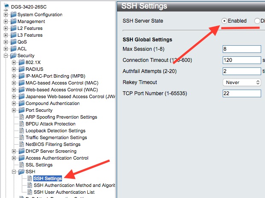Select the Enabled radio button for SSH
The image size is (265, 198).
pos(224,21)
